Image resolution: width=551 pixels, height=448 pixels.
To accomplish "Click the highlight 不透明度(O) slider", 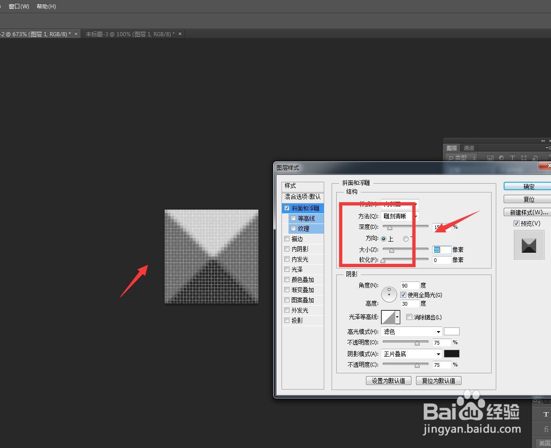I will click(405, 342).
